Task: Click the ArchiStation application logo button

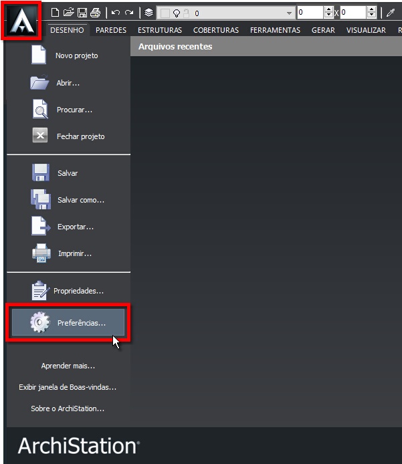Action: coord(21,21)
